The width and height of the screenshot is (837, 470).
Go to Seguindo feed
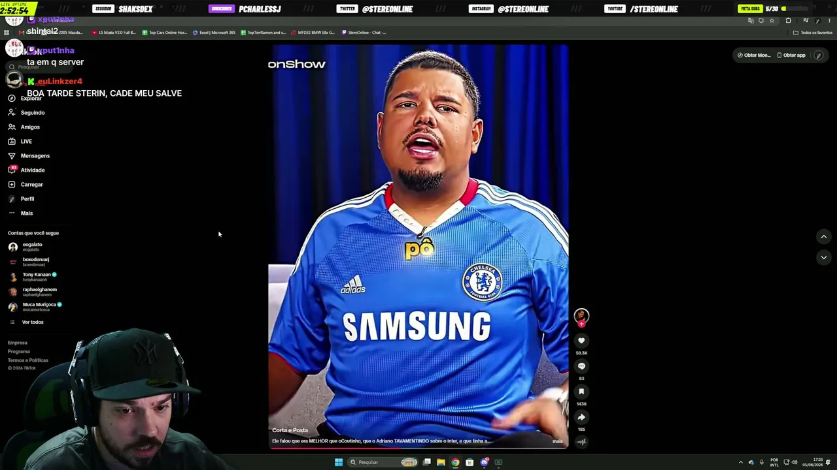click(26, 112)
